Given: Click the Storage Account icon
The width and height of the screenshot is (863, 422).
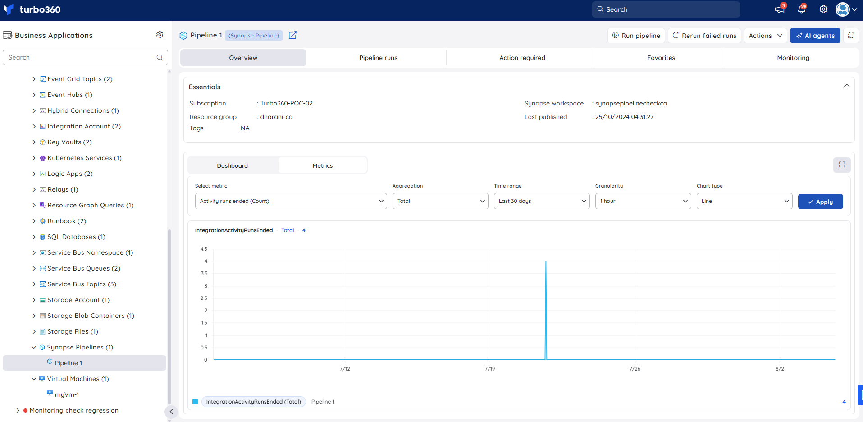Looking at the screenshot, I should tap(43, 300).
